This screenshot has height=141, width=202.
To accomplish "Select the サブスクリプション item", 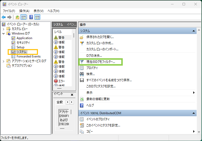I will (x=22, y=66).
